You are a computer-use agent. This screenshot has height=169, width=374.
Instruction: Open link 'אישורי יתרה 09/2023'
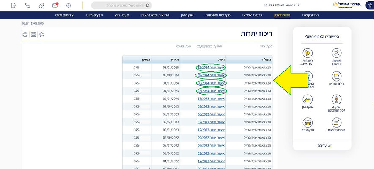click(211, 106)
